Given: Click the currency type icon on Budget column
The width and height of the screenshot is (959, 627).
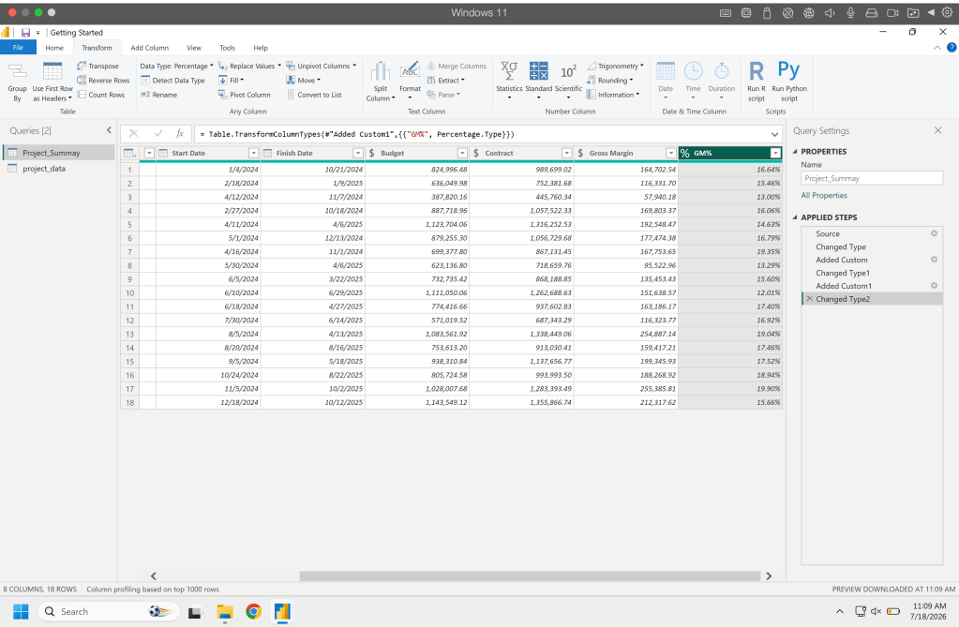Looking at the screenshot, I should pos(372,153).
